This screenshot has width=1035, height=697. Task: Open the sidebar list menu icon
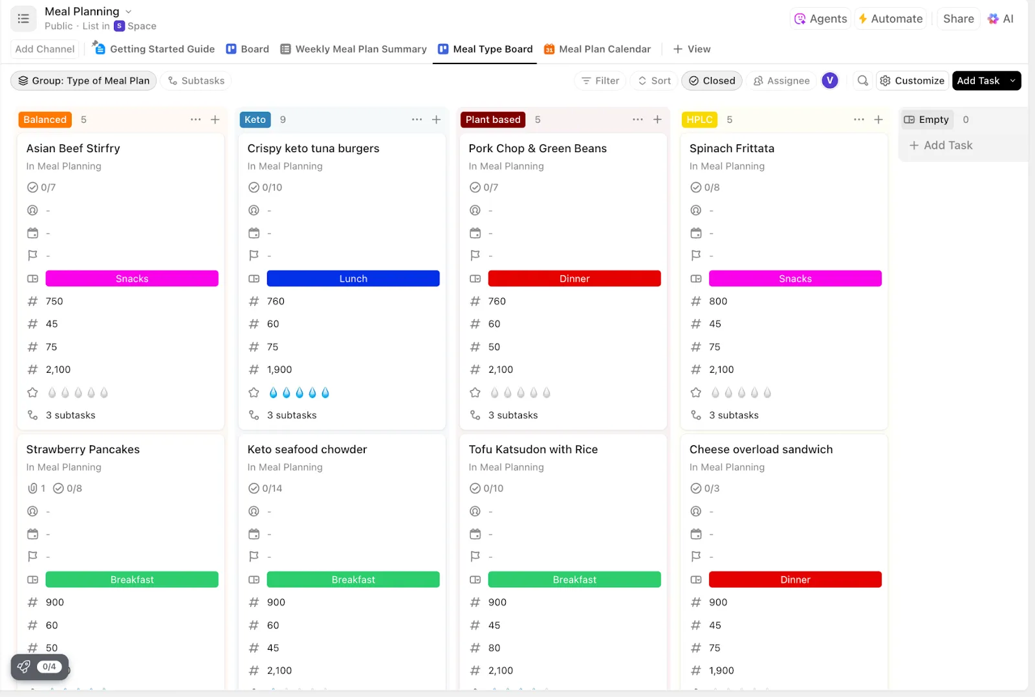point(23,19)
